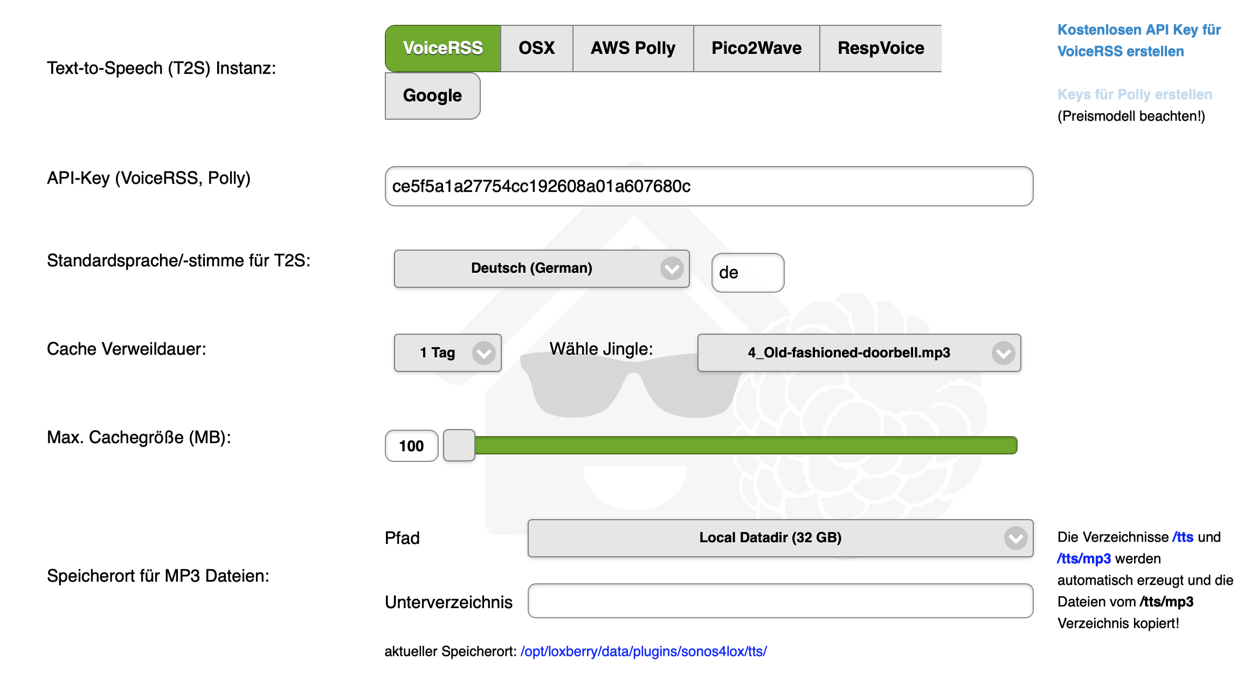The image size is (1258, 690).
Task: Open the free VoiceRSS API key link
Action: click(1138, 40)
